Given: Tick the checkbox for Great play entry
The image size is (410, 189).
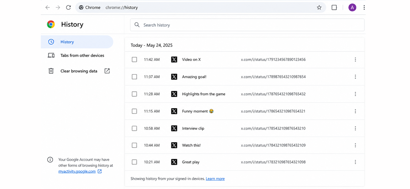Looking at the screenshot, I should click(x=134, y=162).
